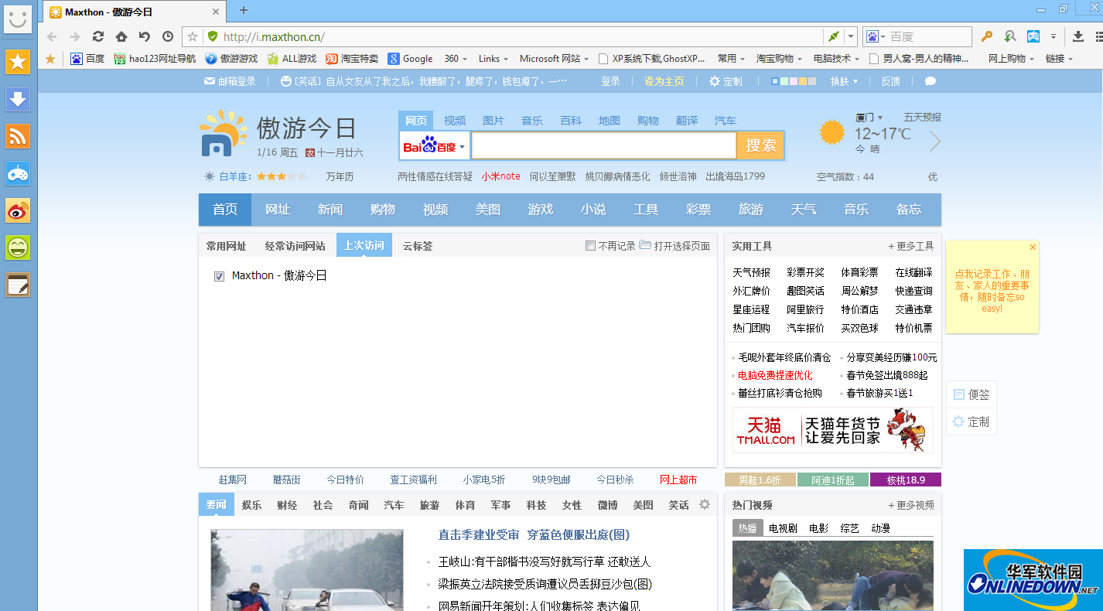Switch rendering core via green lightning icon
This screenshot has height=611, width=1103.
point(833,36)
